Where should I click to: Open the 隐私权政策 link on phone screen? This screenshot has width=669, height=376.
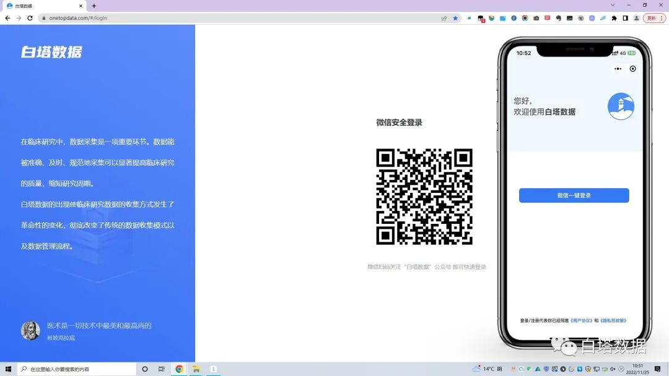point(613,320)
